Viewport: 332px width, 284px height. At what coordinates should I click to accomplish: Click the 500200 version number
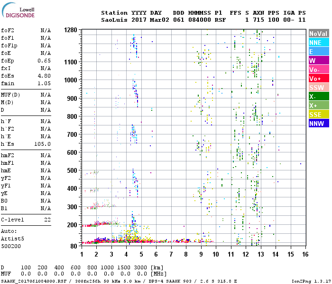tap(11, 247)
